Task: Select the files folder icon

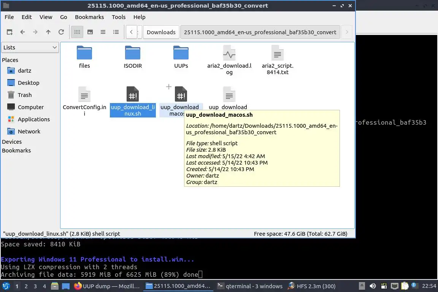Action: 84,52
